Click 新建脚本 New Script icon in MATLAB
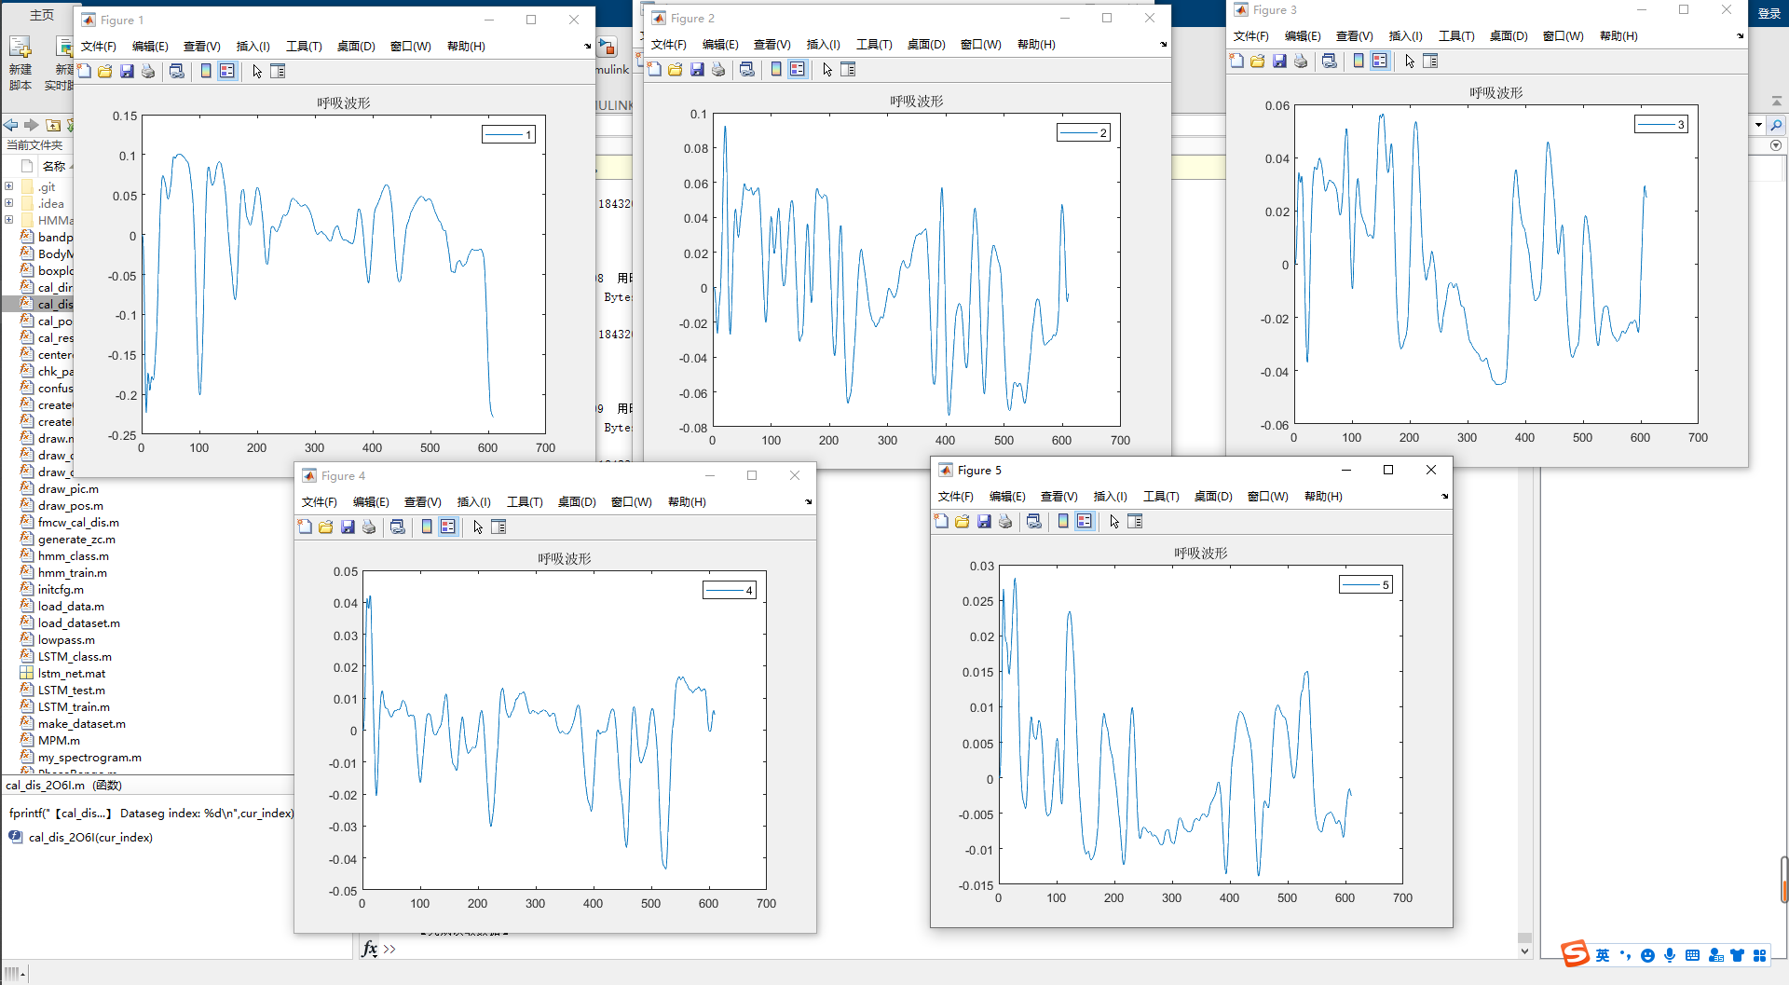Screen dimensions: 1789x985 pyautogui.click(x=20, y=62)
